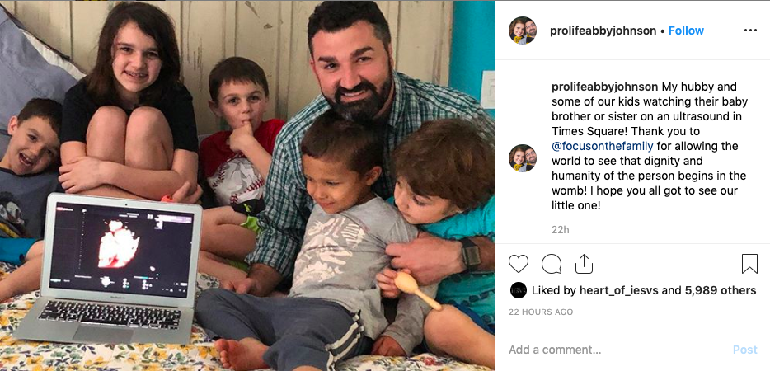Open the three-dot more options menu
This screenshot has width=770, height=371.
coord(750,31)
